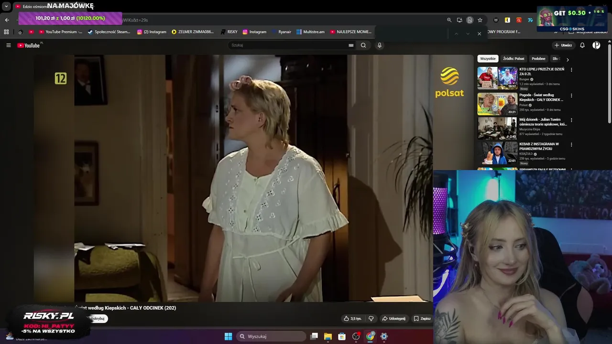Go to the YouTube home logo
The image size is (612, 344).
coord(29,45)
